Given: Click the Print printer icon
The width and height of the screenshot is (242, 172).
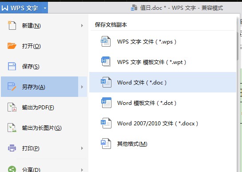Looking at the screenshot, I should click(12, 148).
